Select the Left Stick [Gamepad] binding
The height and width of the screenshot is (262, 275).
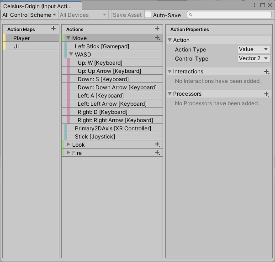click(x=112, y=46)
